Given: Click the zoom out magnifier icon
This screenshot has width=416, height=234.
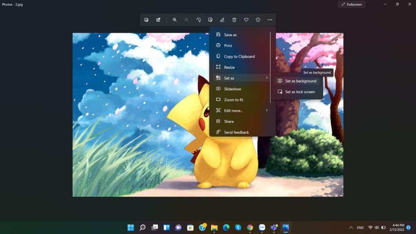Looking at the screenshot, I should click(x=186, y=20).
